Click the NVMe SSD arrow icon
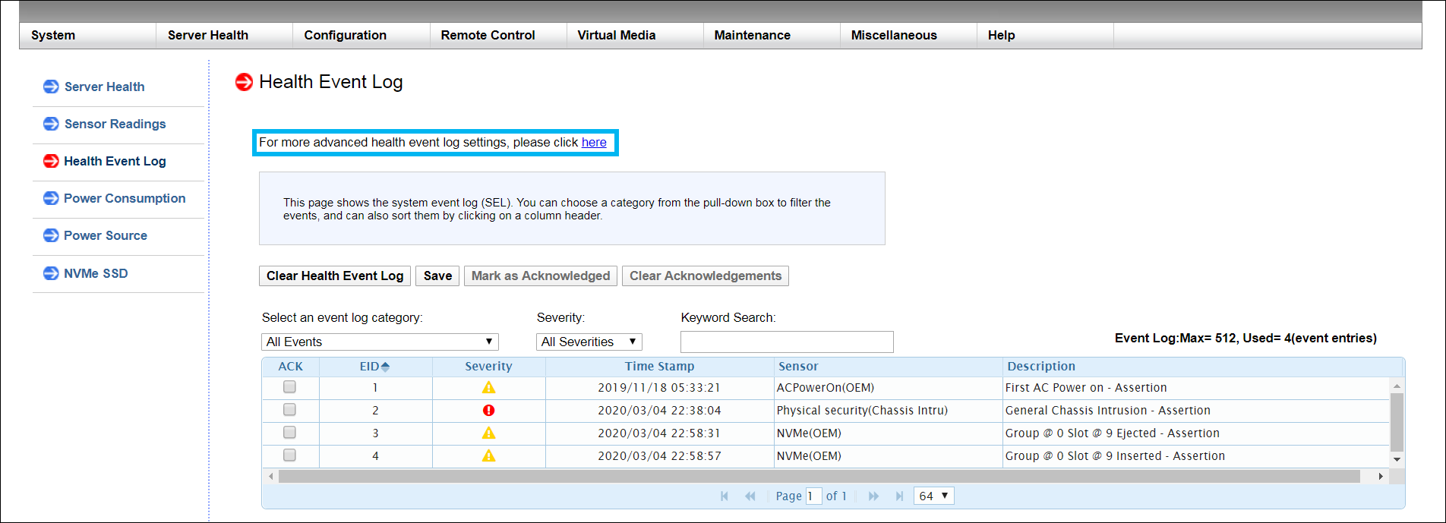The height and width of the screenshot is (523, 1446). (x=51, y=273)
